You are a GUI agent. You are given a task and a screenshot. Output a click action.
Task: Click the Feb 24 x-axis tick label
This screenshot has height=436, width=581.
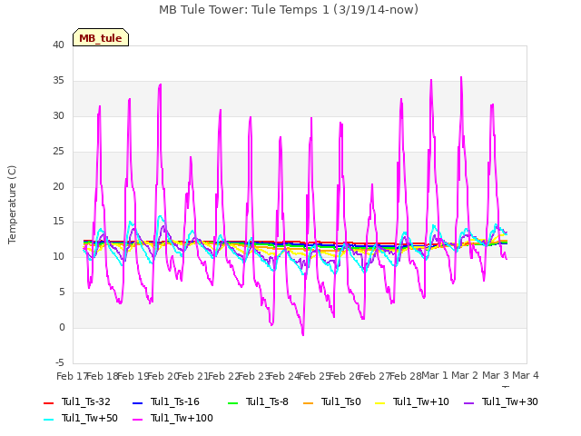click(284, 376)
